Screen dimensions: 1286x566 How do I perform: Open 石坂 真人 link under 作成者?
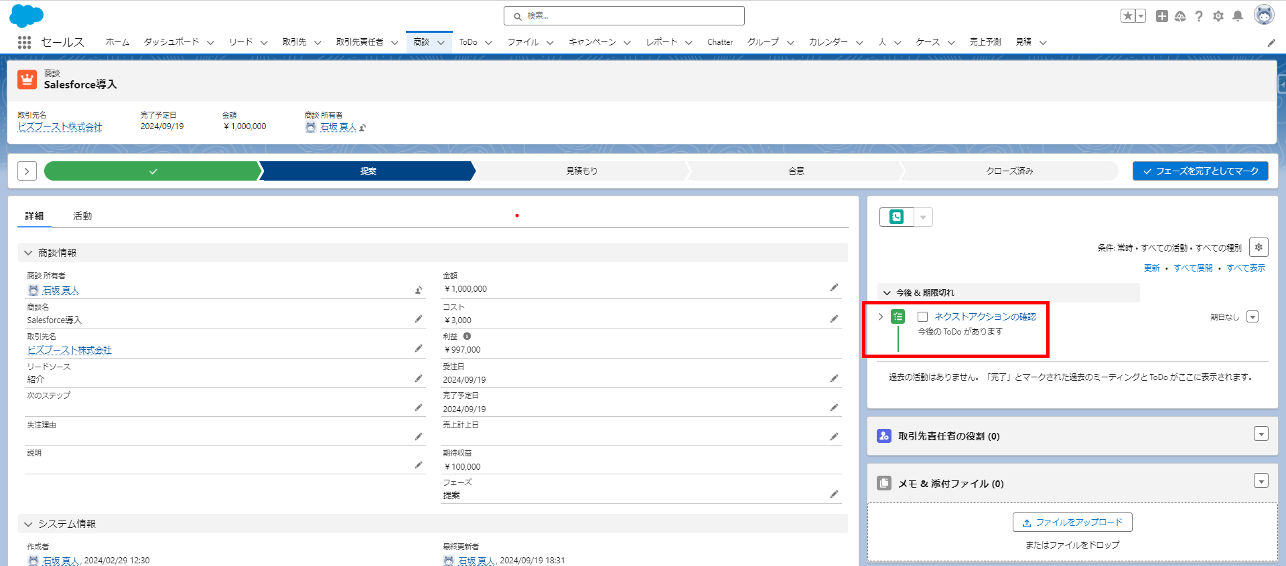(61, 561)
